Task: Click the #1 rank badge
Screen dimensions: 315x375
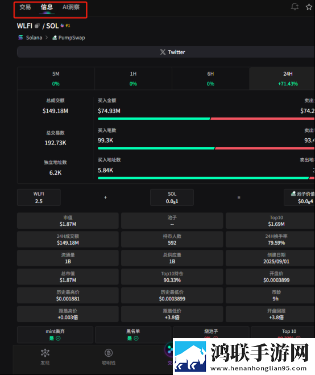Action: [x=68, y=26]
